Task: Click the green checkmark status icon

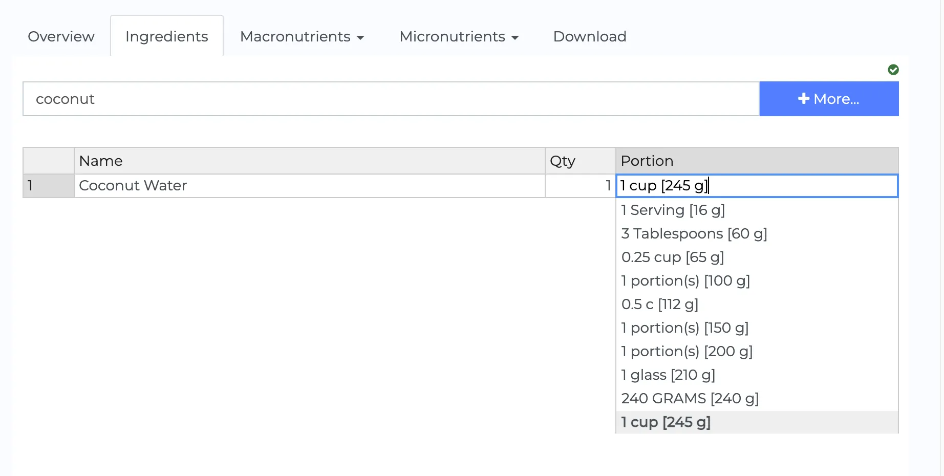Action: [893, 70]
